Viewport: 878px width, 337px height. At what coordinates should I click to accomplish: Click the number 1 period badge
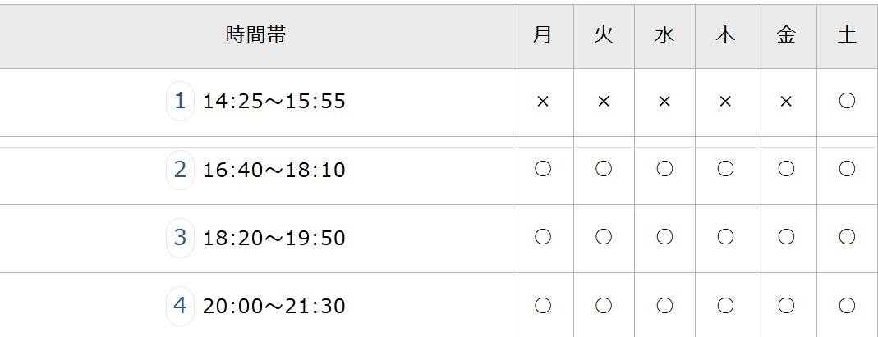[x=180, y=102]
